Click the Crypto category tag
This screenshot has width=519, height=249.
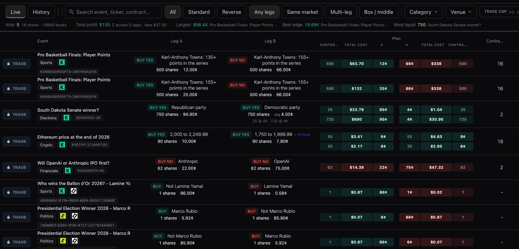[46, 145]
